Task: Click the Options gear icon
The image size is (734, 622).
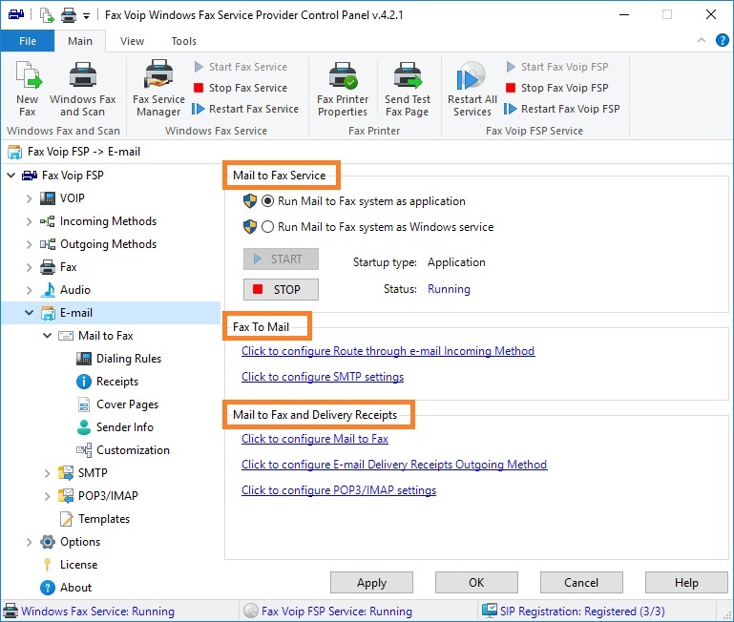Action: click(x=48, y=542)
